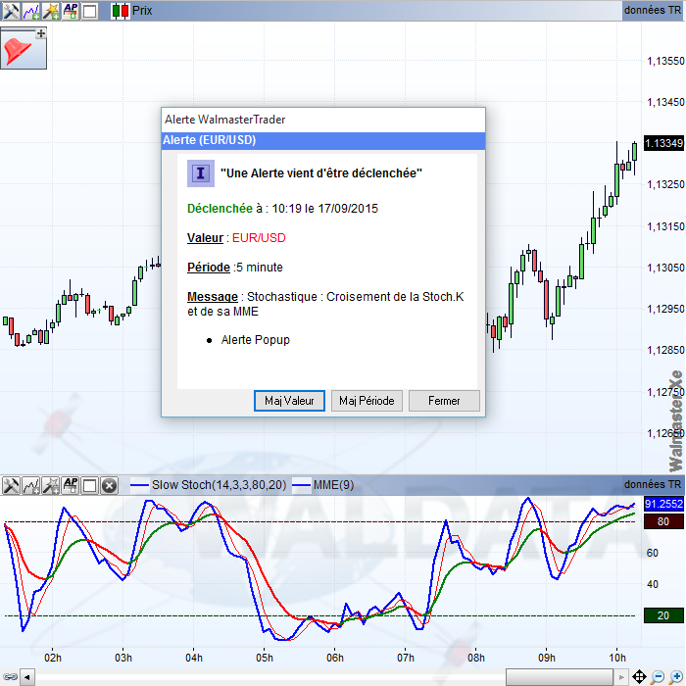The width and height of the screenshot is (686, 686).
Task: Zoom in the chart time axis
Action: click(x=676, y=677)
